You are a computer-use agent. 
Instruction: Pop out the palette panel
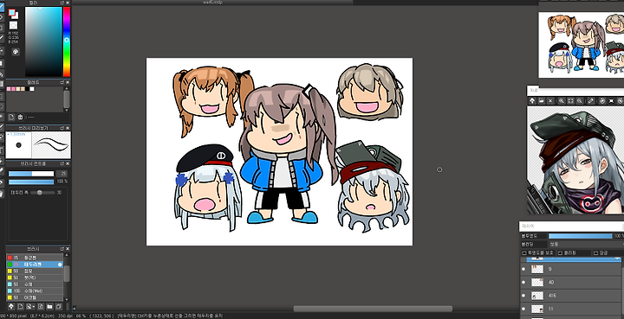pyautogui.click(x=62, y=82)
